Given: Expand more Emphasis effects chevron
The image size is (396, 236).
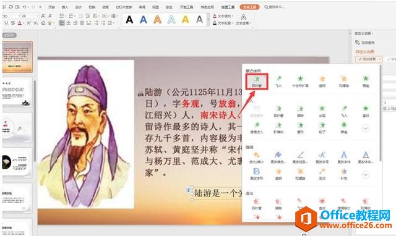Looking at the screenshot, I should [x=365, y=174].
